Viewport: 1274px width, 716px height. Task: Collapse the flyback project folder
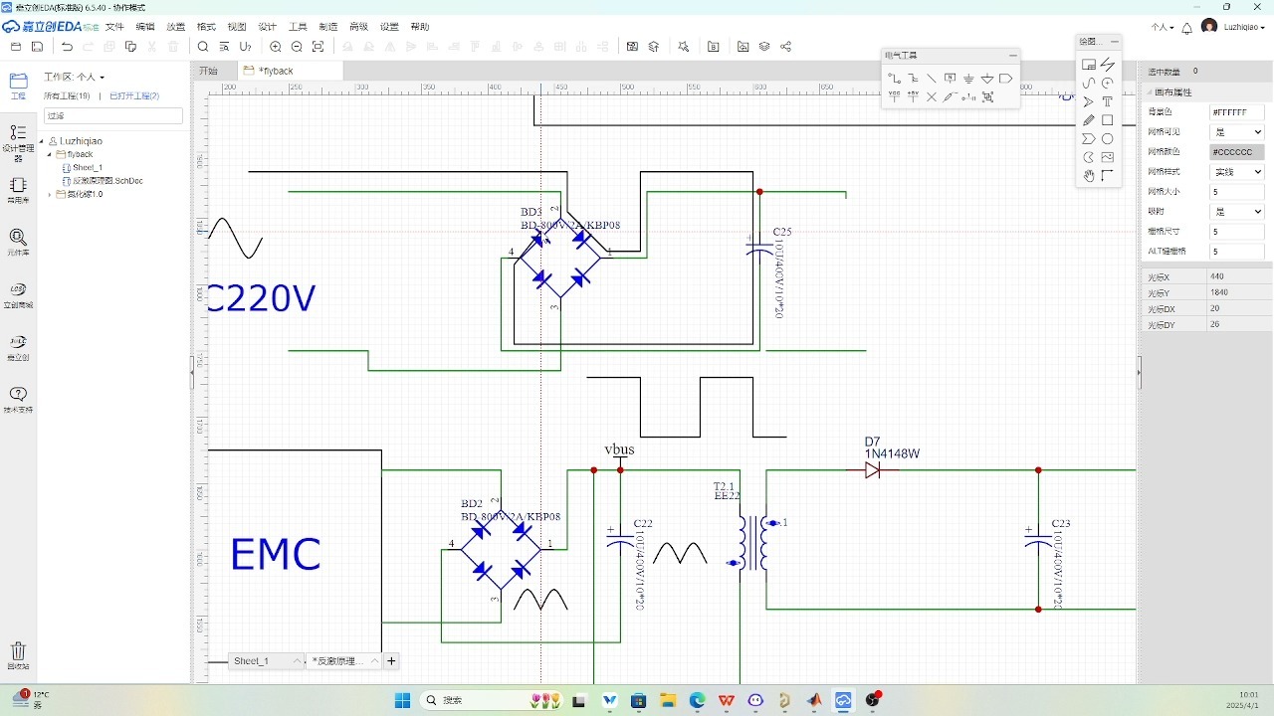(50, 155)
